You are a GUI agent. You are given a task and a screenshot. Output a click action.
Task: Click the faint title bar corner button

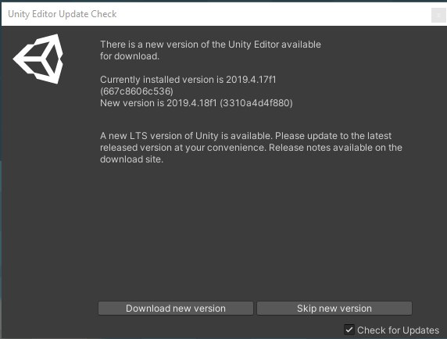(x=438, y=15)
